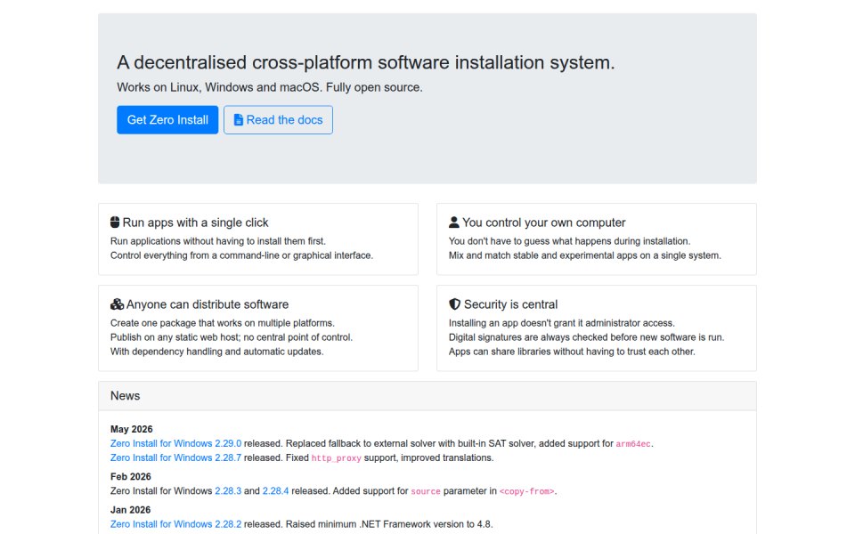
Task: Click Publish on any static web host text
Action: coord(232,336)
